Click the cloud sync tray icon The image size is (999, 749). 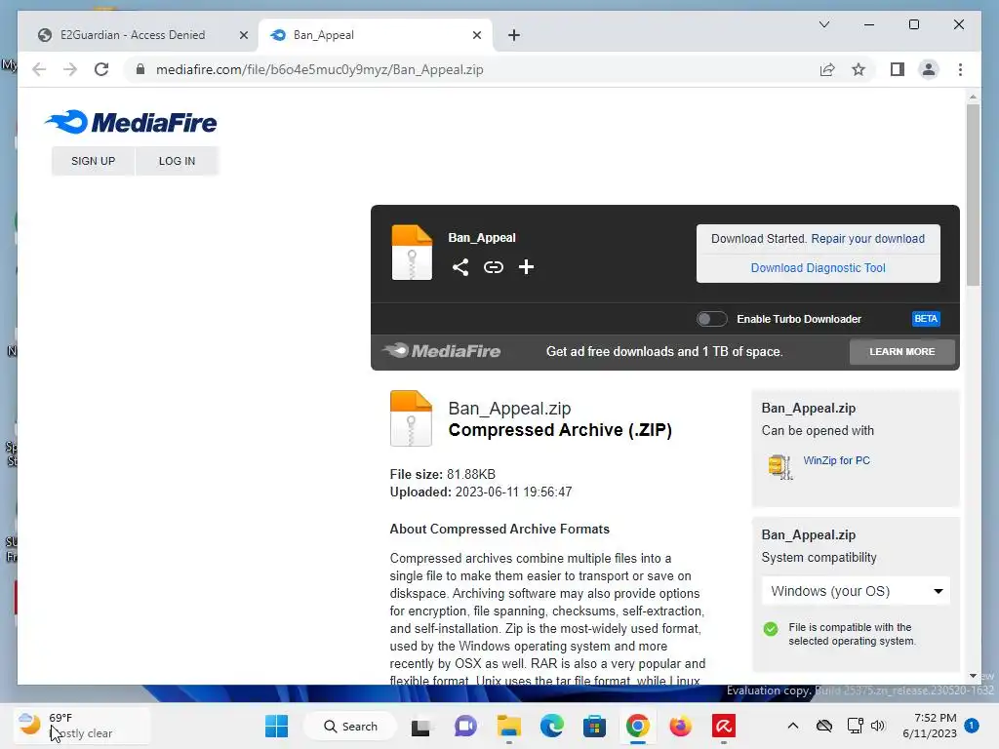click(x=824, y=726)
